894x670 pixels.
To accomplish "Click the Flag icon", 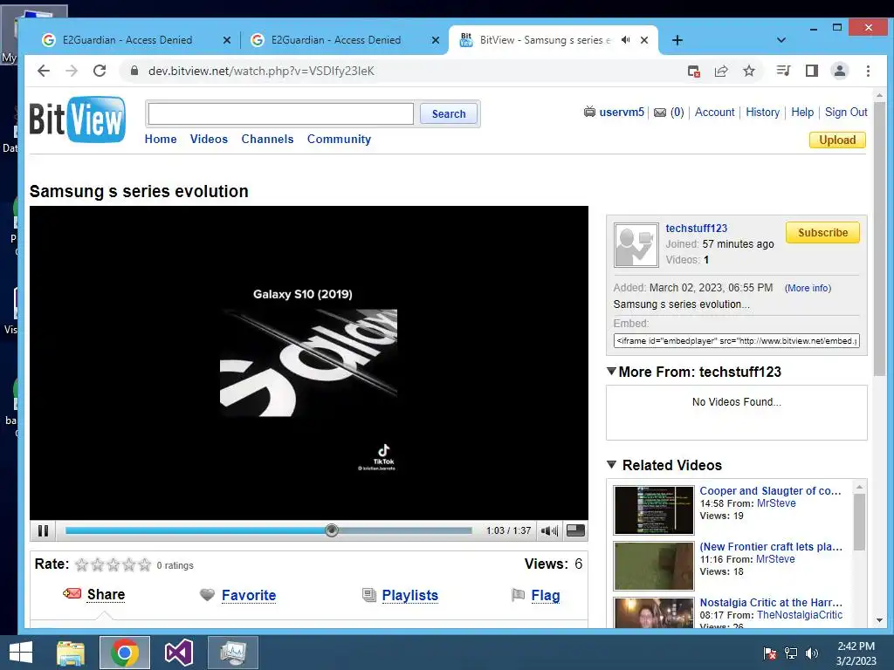I will [518, 595].
